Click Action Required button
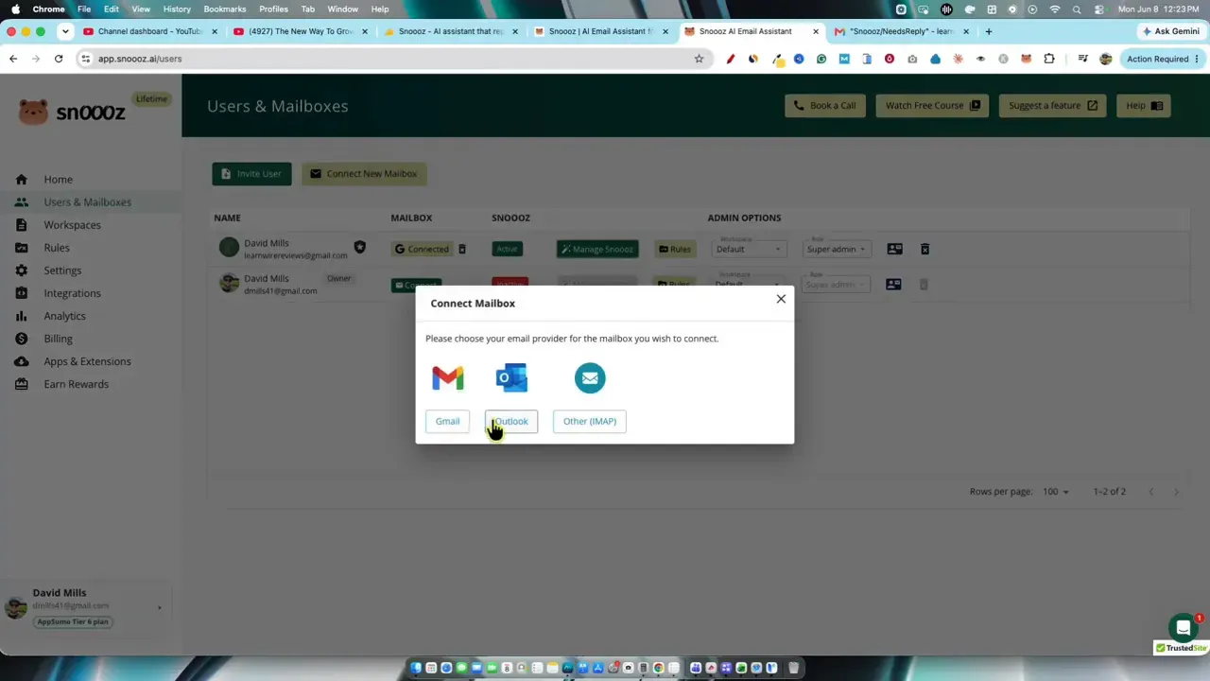Screen dimensions: 1210x681 coord(1162,59)
